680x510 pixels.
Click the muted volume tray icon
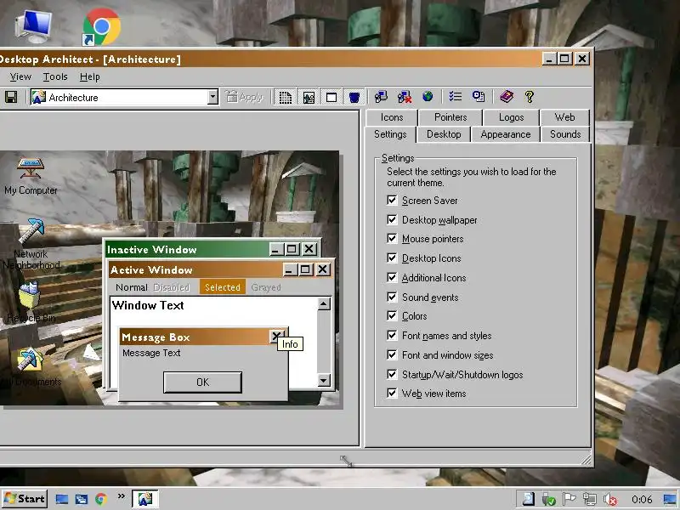pos(609,500)
